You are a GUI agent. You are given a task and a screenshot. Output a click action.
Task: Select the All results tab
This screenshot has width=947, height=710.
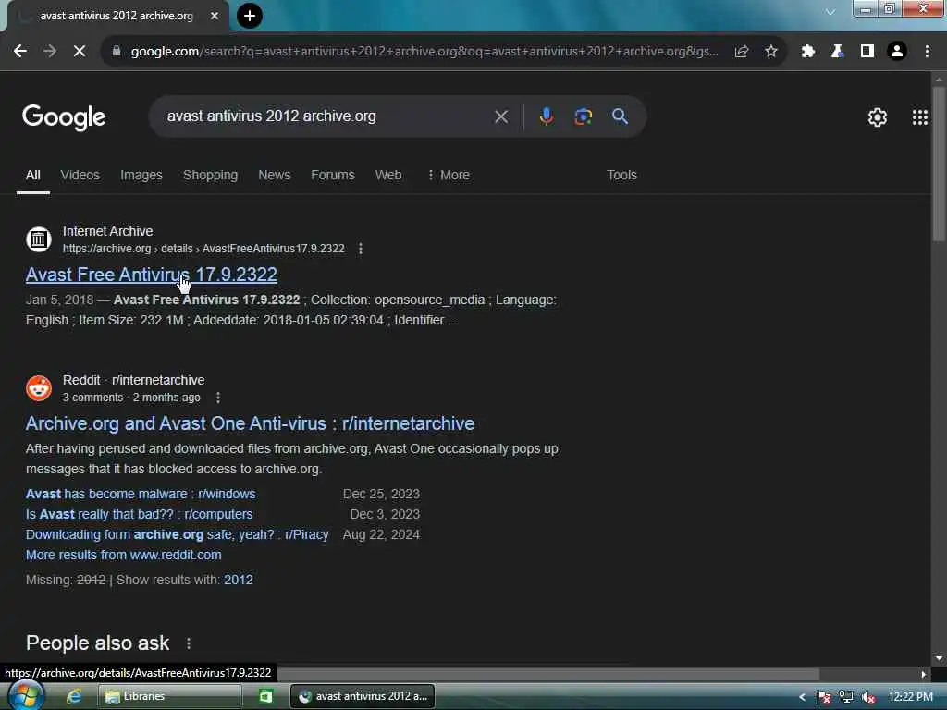coord(33,175)
